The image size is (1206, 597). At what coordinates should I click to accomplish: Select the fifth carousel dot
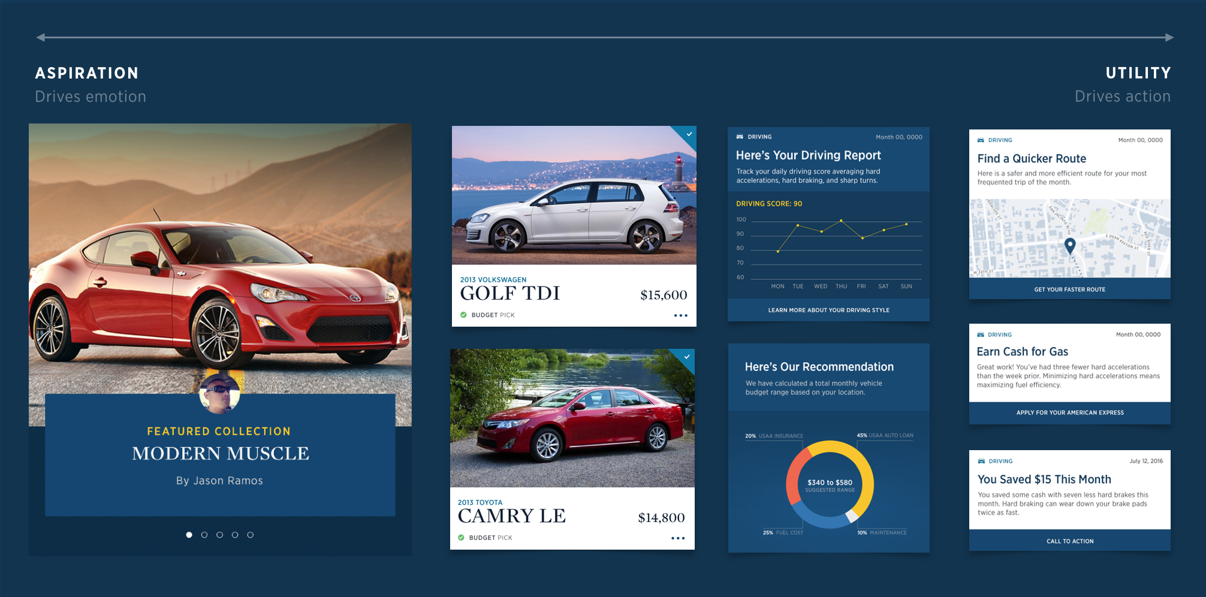tap(251, 535)
